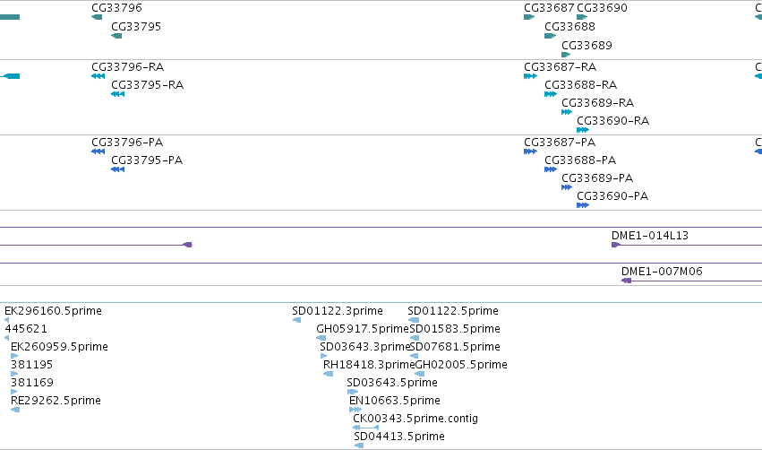
Task: Click the DME1-014L13 label
Action: (x=650, y=236)
